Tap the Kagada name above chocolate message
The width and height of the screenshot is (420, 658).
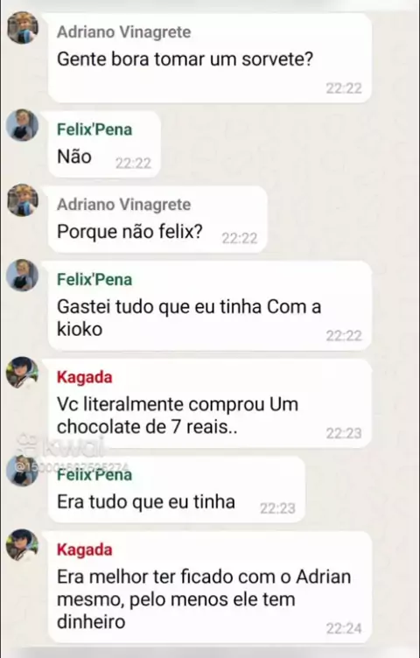click(x=84, y=377)
